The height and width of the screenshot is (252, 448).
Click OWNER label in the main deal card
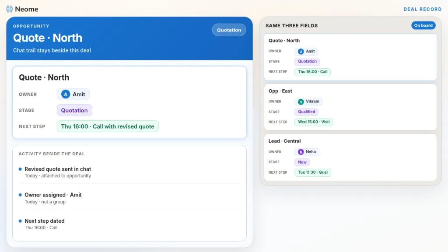tap(28, 94)
